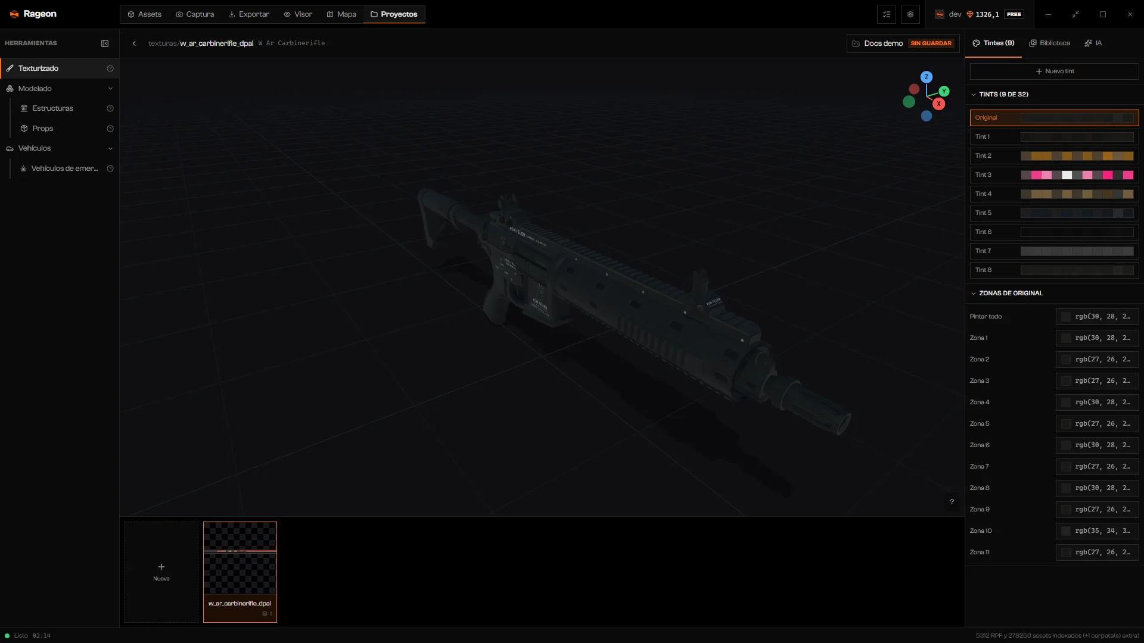1144x643 pixels.
Task: Click the Rageon logo icon
Action: (14, 14)
